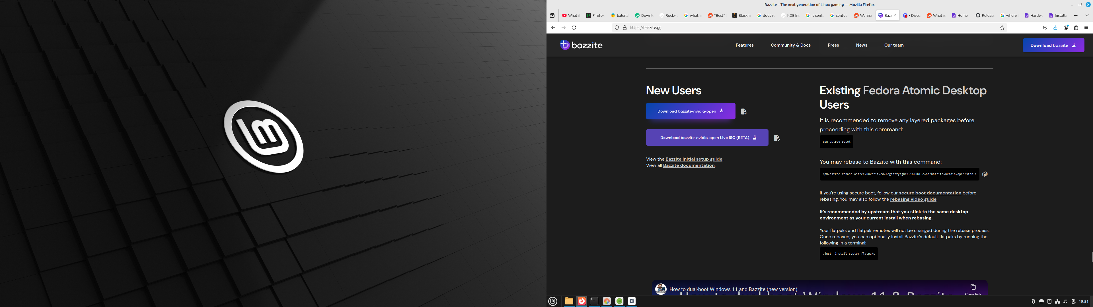
Task: Open the rebasing video guide link
Action: 913,199
